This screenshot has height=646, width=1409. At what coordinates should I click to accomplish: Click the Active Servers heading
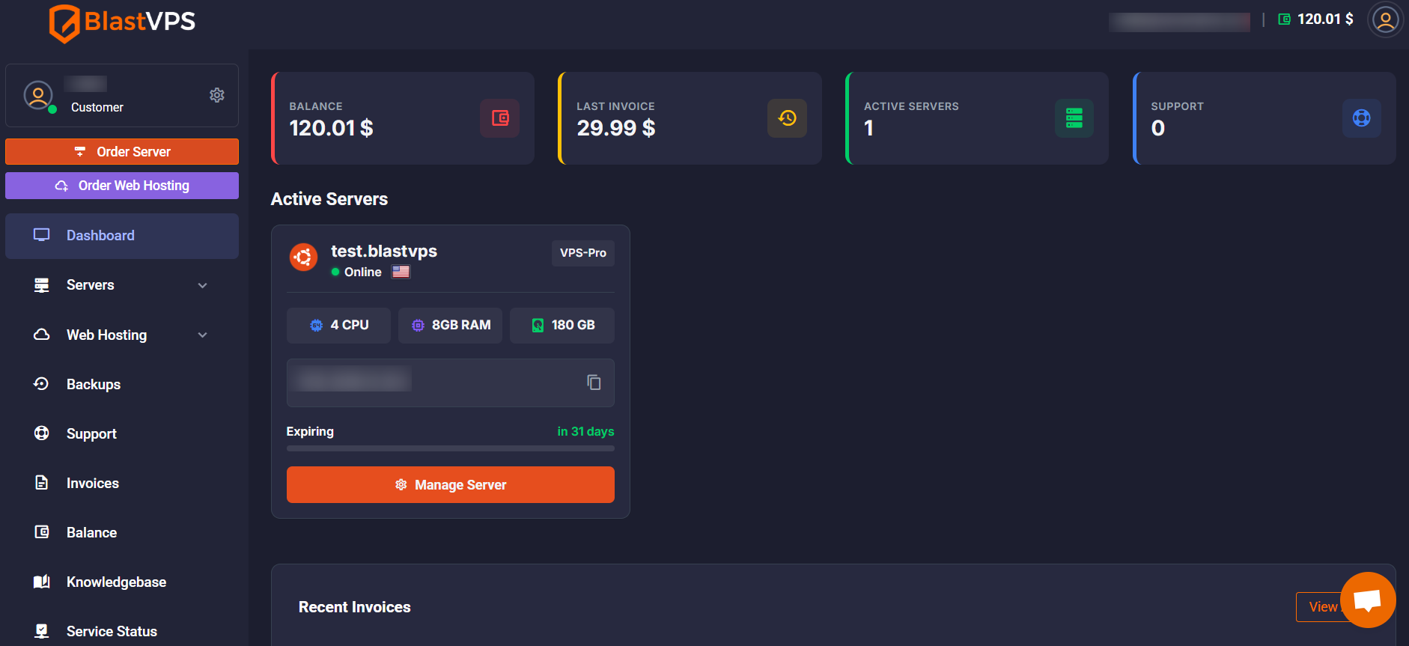(329, 199)
